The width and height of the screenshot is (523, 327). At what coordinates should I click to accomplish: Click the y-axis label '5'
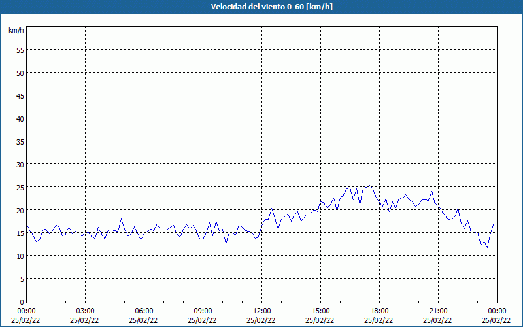pos(22,279)
